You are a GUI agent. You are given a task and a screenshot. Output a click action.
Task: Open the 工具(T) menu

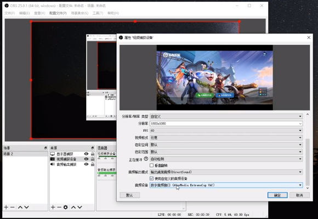(98, 13)
